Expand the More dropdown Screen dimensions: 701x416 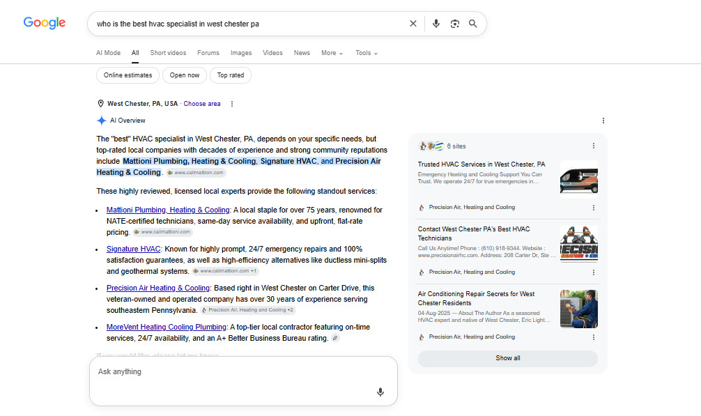click(x=332, y=53)
